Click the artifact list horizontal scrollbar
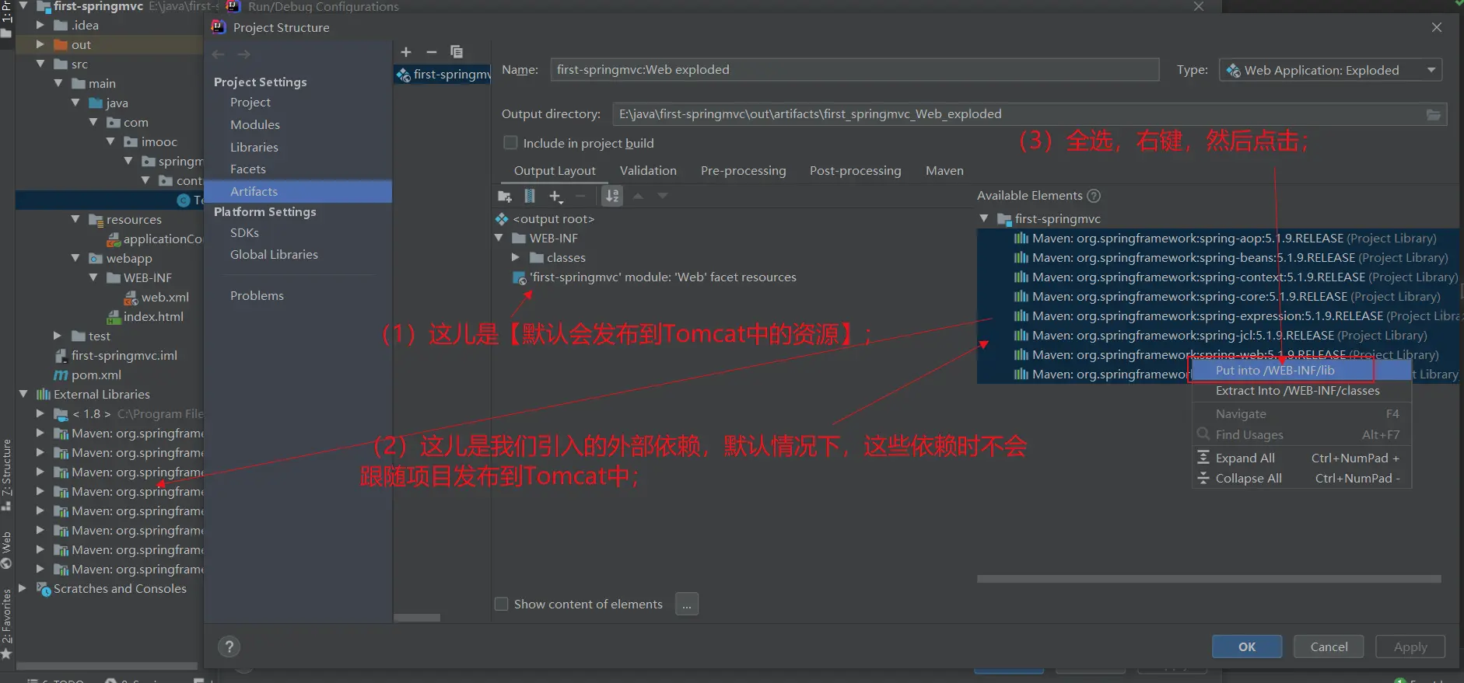The width and height of the screenshot is (1464, 683). tap(417, 618)
